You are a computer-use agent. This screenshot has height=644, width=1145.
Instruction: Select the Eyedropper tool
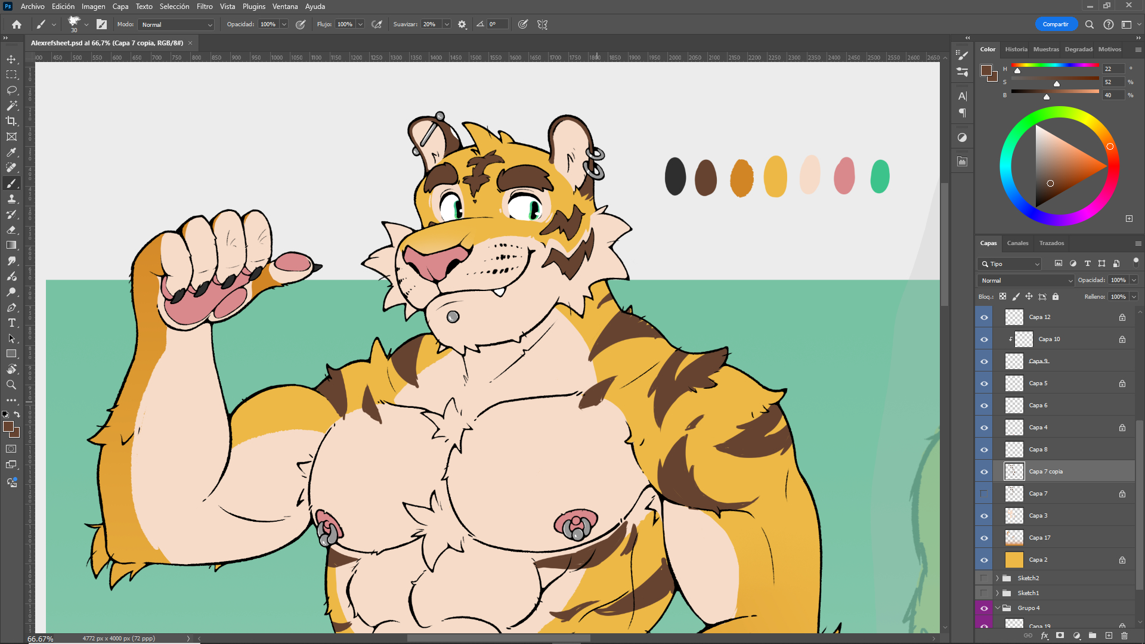point(11,152)
